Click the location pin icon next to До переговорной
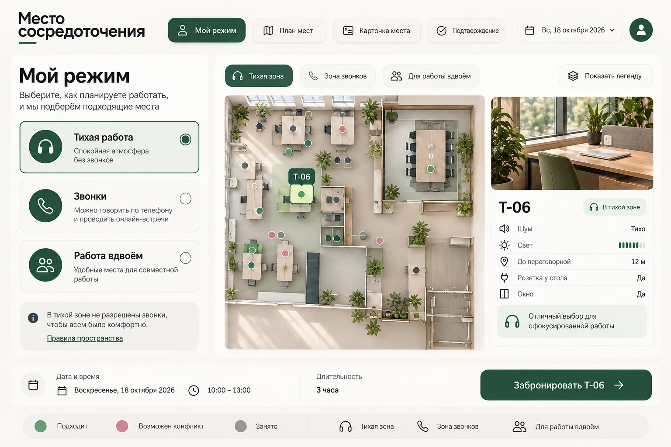This screenshot has height=447, width=671. 504,261
